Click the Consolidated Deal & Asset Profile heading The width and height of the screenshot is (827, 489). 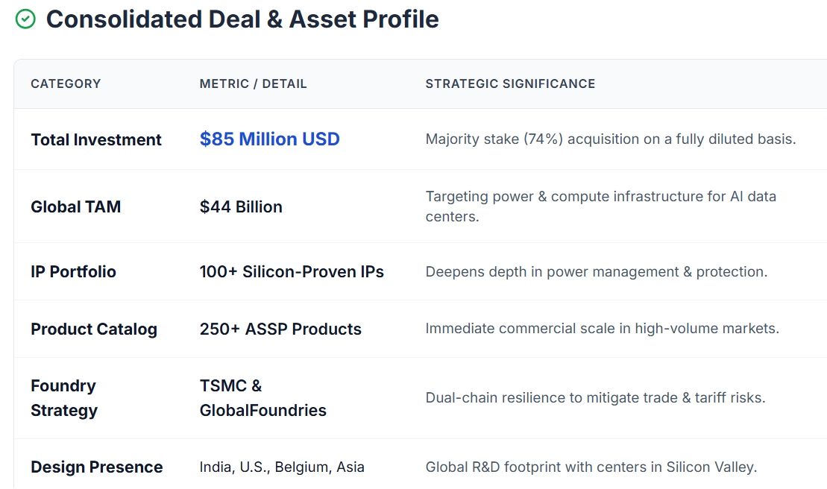coord(242,19)
